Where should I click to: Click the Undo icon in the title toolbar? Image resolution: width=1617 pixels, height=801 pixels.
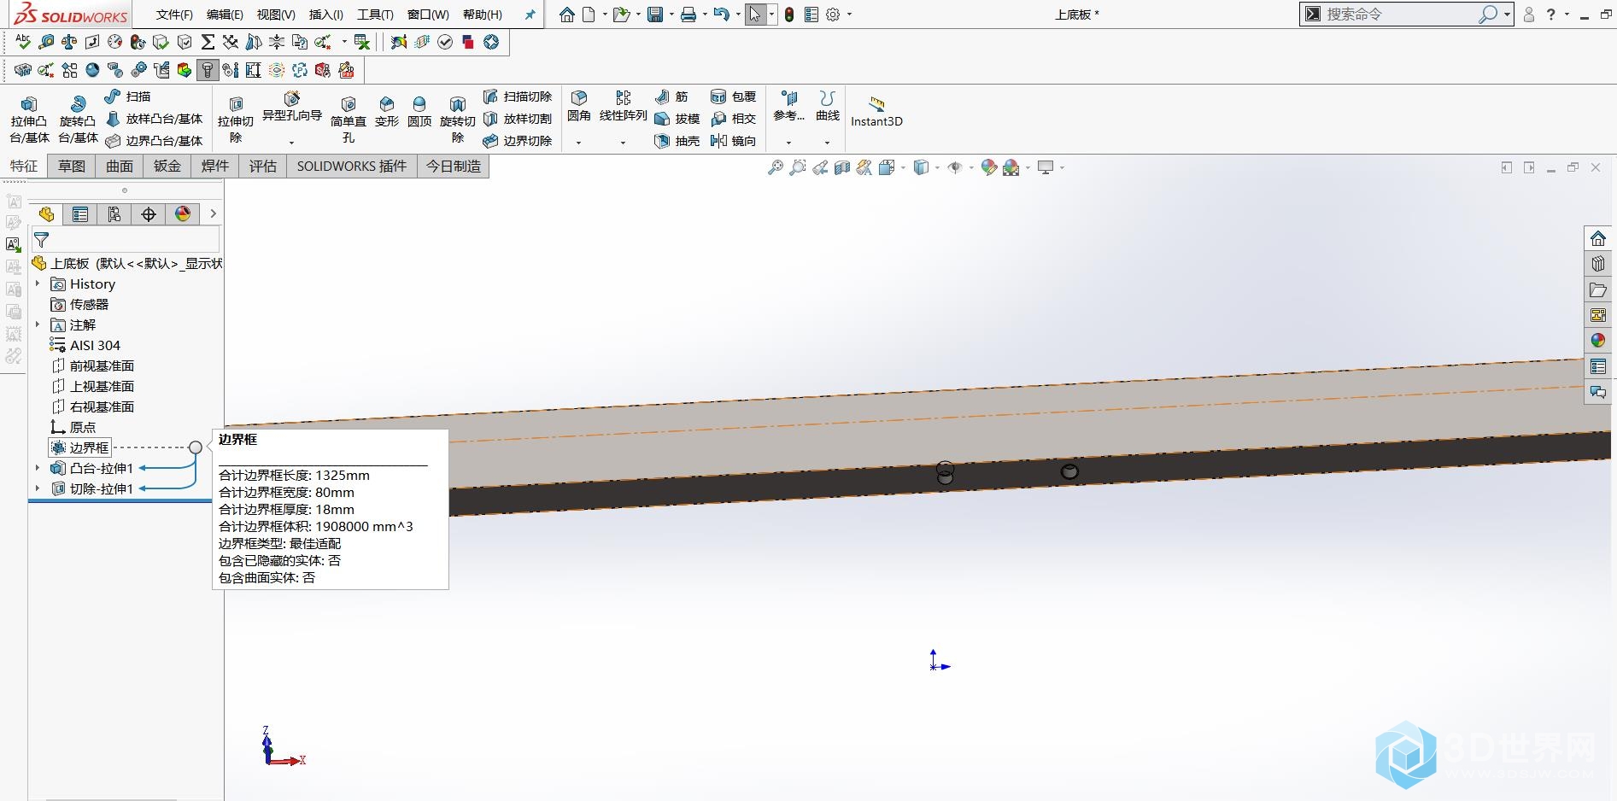pos(721,15)
